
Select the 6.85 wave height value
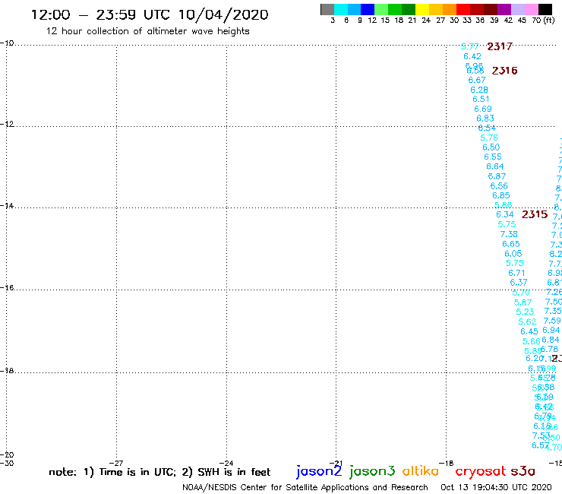click(x=501, y=195)
